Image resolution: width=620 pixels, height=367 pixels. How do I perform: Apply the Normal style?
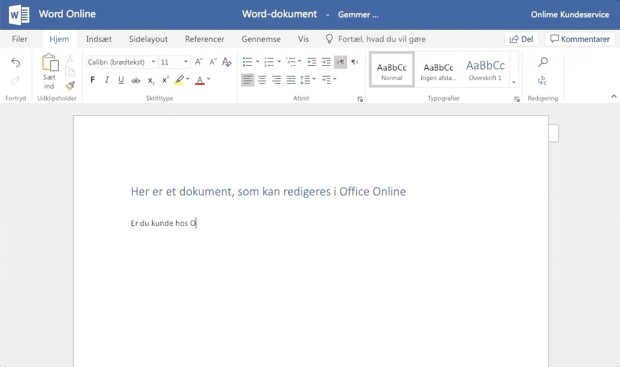pyautogui.click(x=392, y=69)
